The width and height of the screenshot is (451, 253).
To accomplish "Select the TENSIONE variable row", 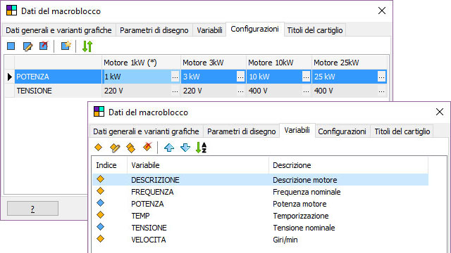I will point(260,228).
